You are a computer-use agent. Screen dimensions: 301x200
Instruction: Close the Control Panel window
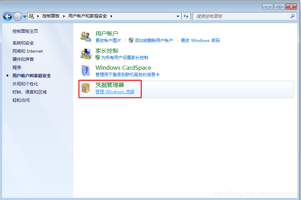point(291,7)
